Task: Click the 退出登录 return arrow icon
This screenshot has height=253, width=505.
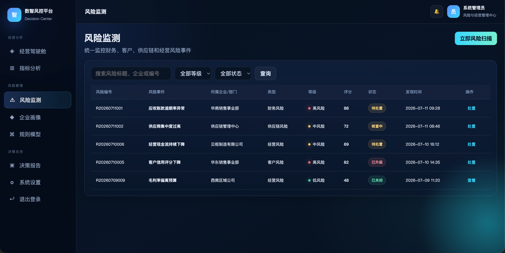Action: coord(12,199)
